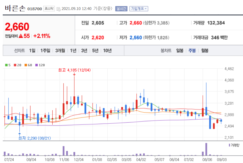
Task: Click the chart-clock icon beside the date
Action: tap(58, 8)
